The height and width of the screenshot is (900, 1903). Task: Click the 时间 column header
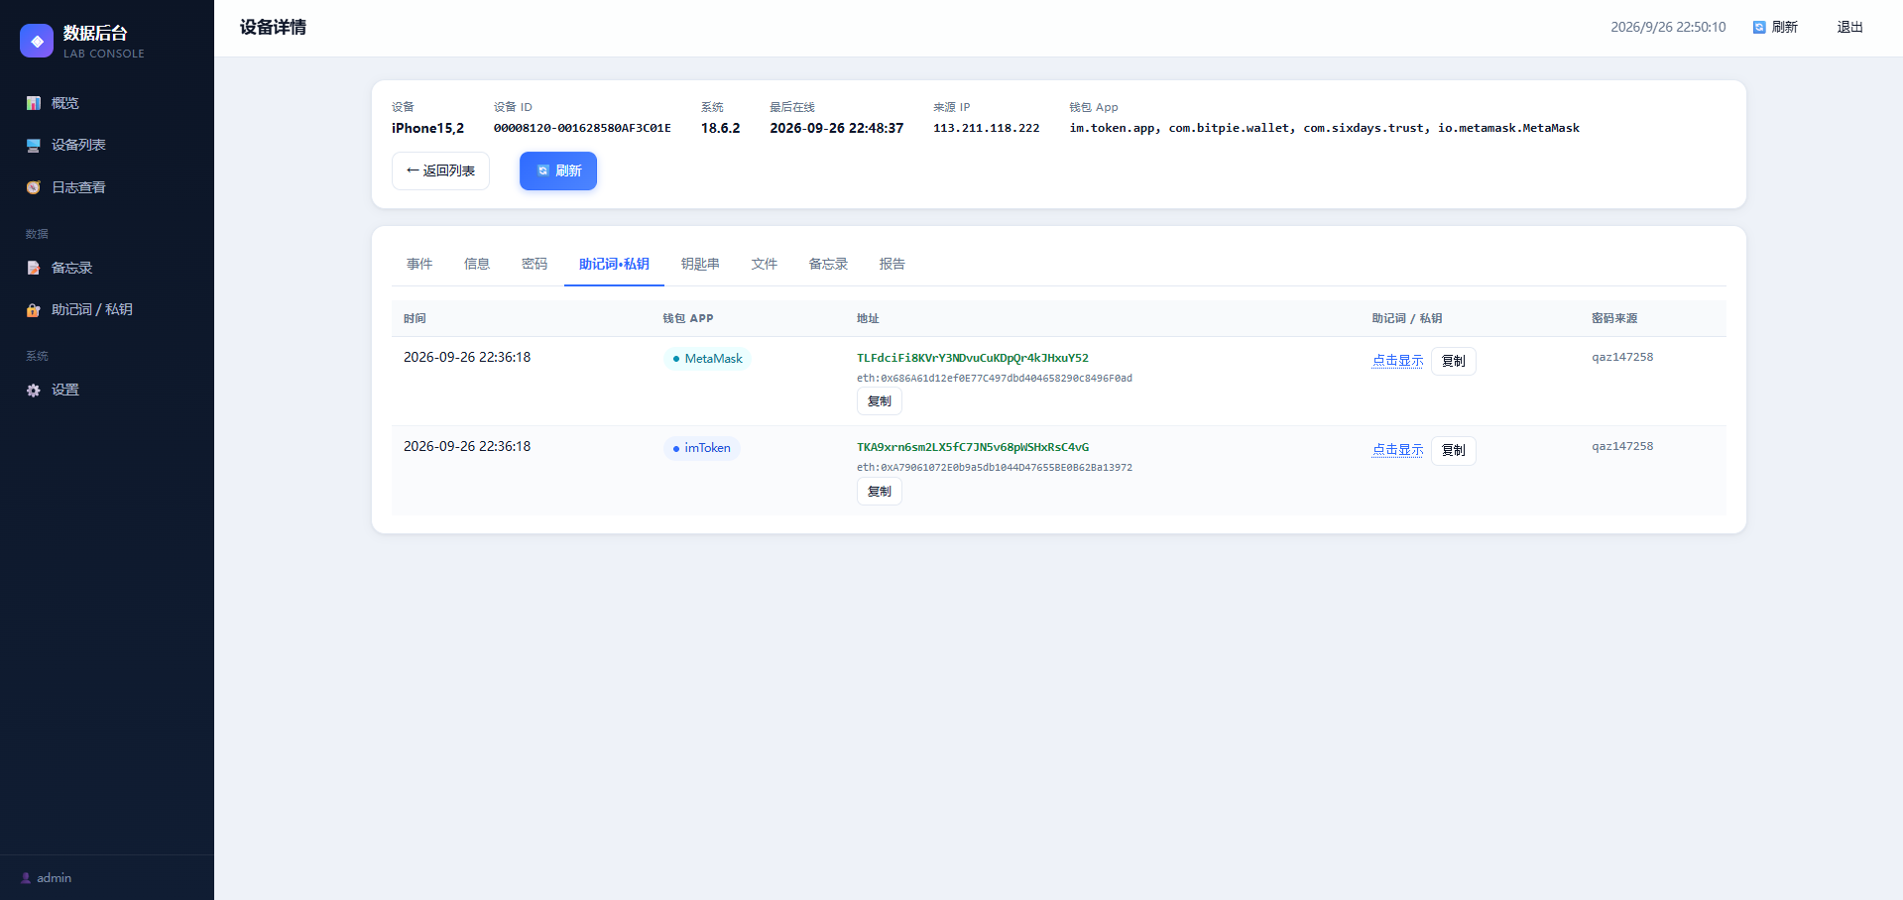[x=415, y=318]
